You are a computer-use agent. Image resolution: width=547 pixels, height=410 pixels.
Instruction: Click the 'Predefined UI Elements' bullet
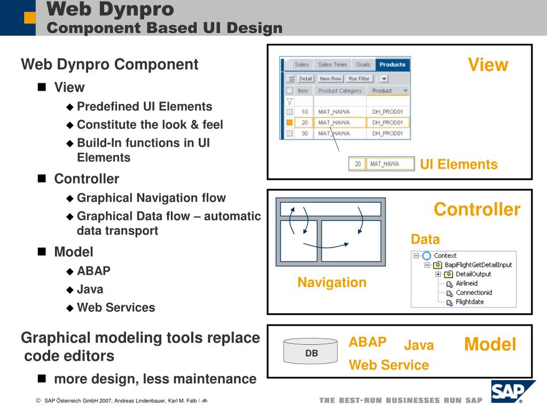pos(144,106)
